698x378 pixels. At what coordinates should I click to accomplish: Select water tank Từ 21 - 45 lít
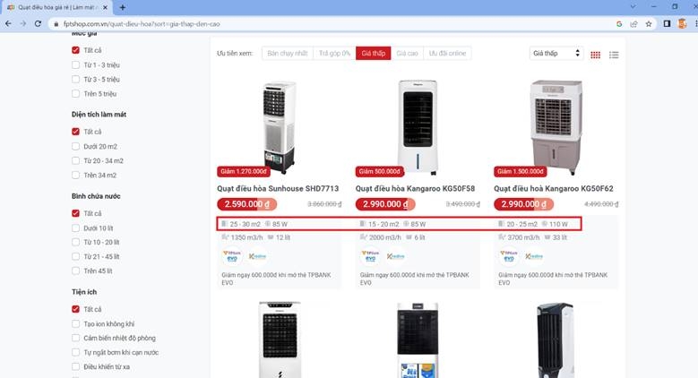click(75, 256)
